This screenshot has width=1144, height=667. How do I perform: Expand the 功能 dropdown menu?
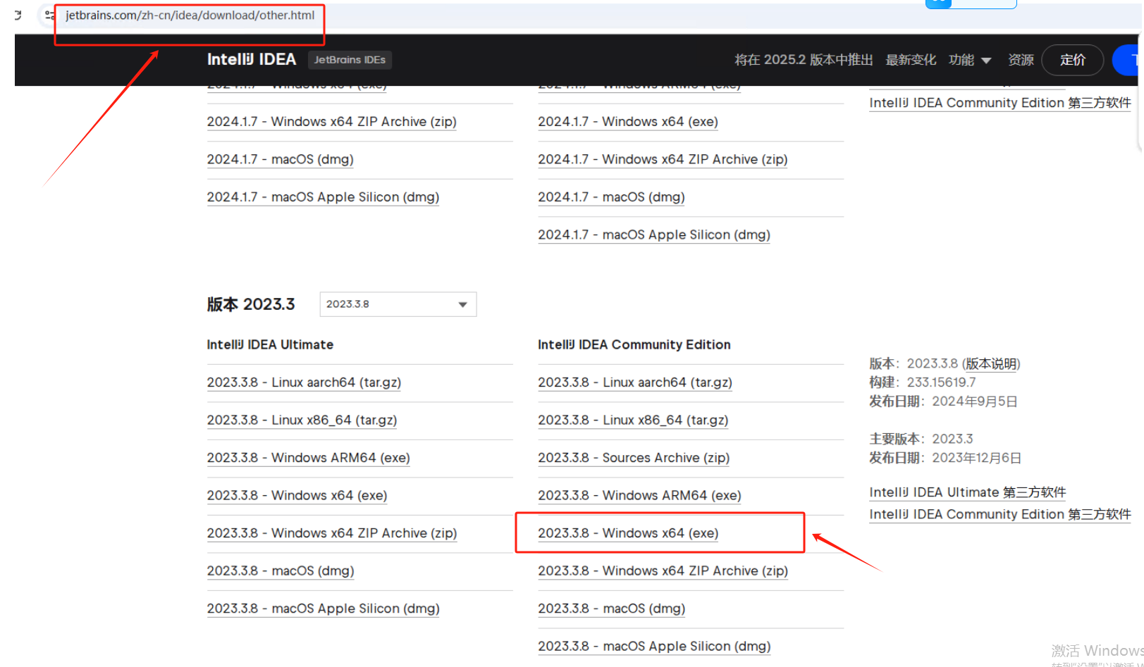tap(970, 60)
